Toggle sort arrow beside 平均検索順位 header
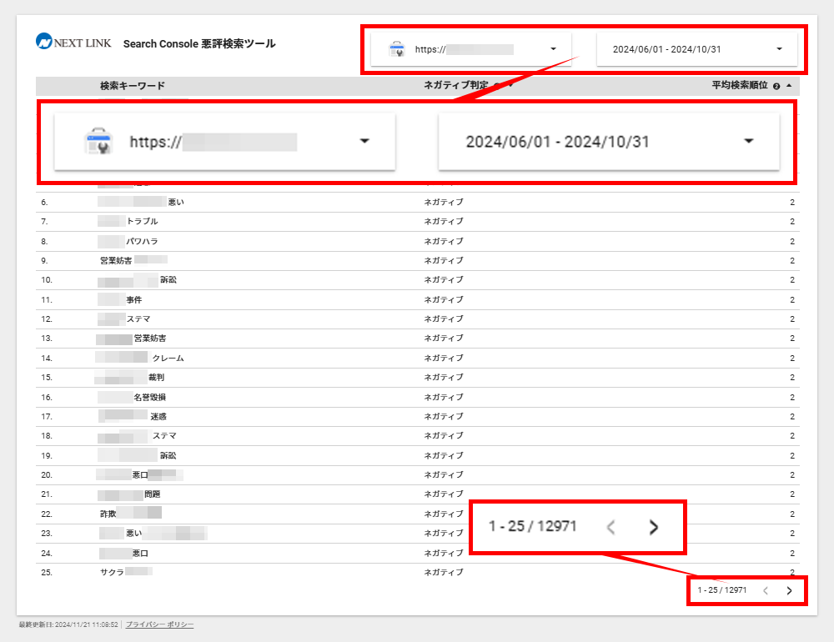The image size is (834, 642). click(x=788, y=86)
